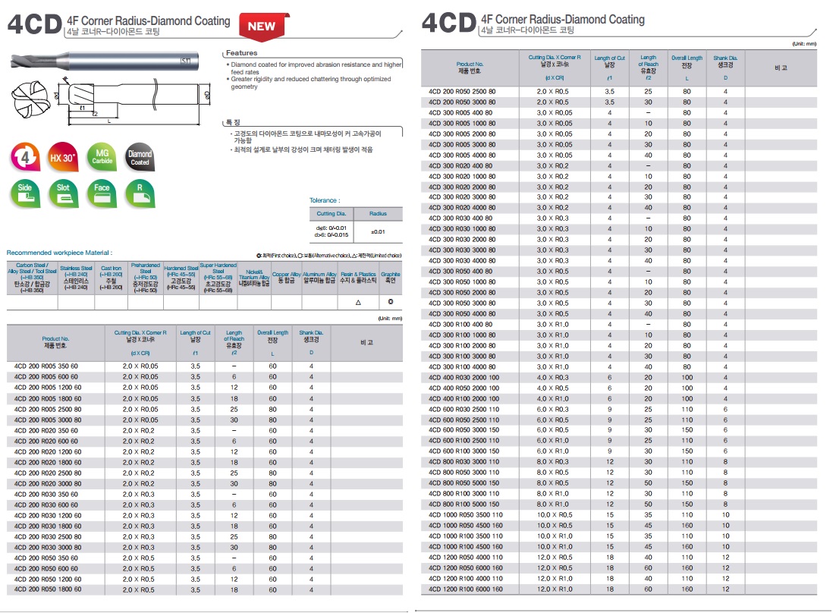Click the MG Carbide badge icon
The width and height of the screenshot is (836, 613).
pos(102,157)
